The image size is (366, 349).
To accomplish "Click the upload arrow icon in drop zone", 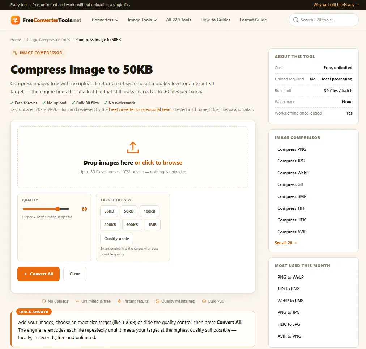I will coord(133,148).
